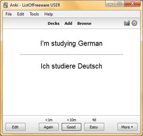Image resolution: width=143 pixels, height=136 pixels.
Task: Open the Edit menu
Action: (x=21, y=14)
